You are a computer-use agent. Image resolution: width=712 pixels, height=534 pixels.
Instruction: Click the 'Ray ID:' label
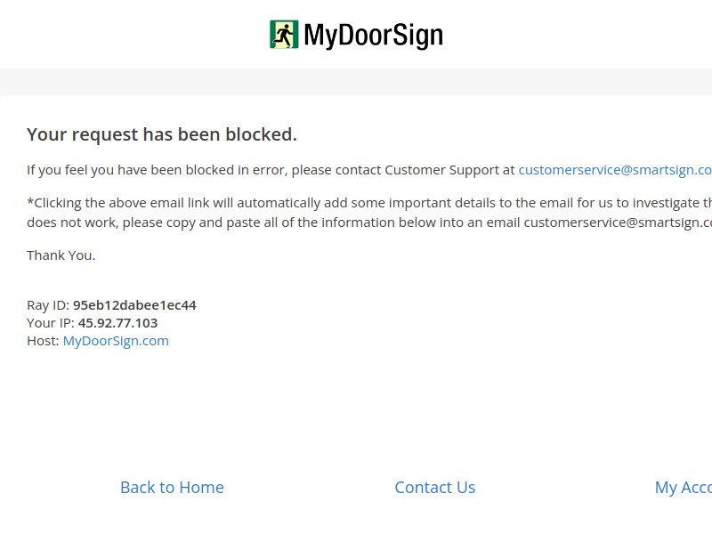48,305
